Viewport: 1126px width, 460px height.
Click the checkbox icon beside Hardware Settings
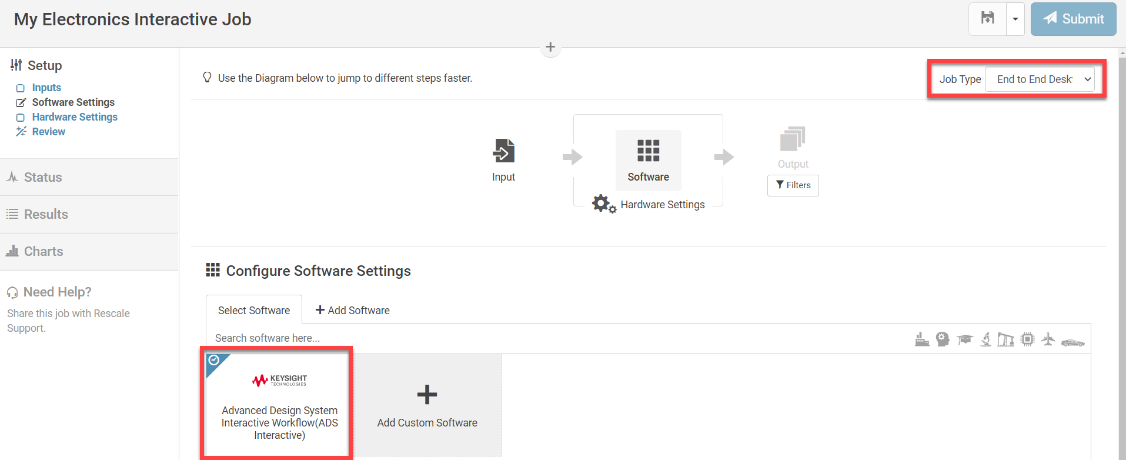21,118
